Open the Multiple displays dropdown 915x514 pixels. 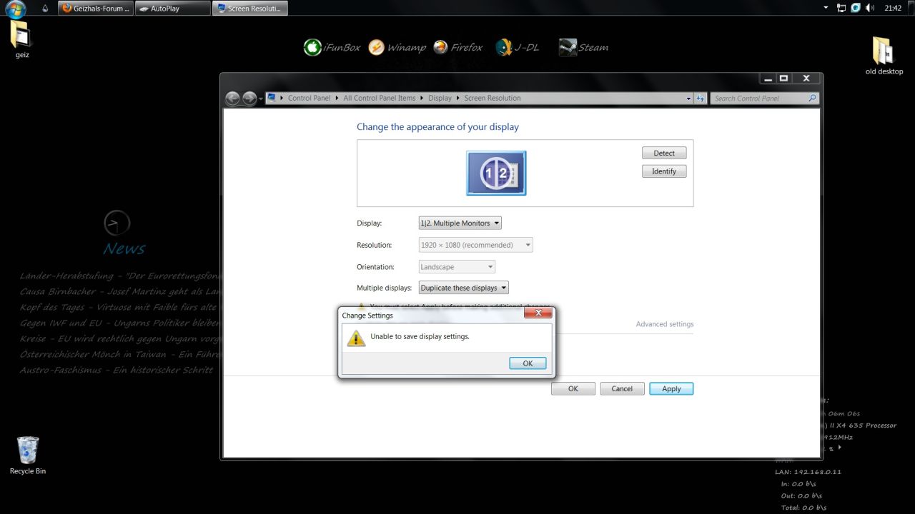(463, 288)
